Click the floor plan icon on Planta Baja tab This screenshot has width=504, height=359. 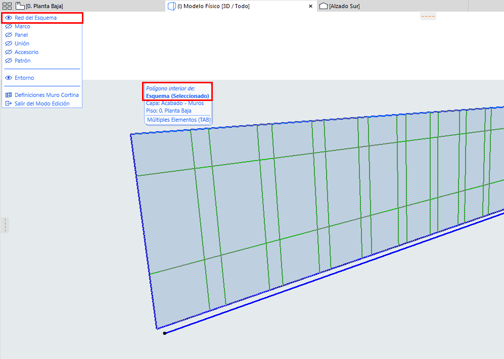click(20, 6)
